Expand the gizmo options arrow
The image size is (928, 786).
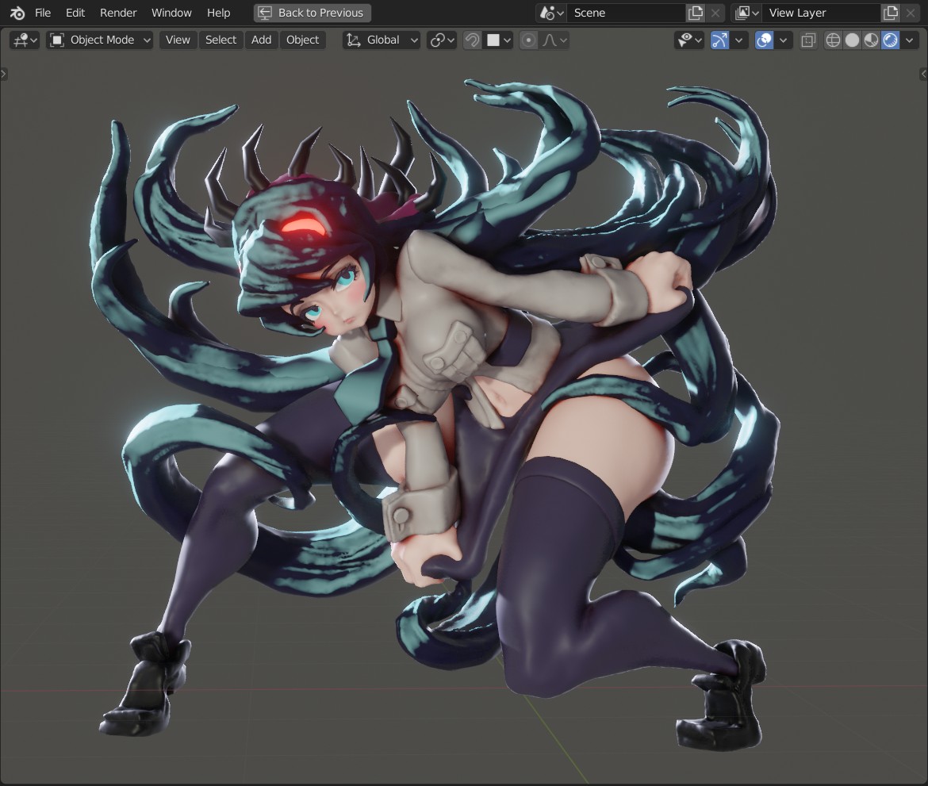(x=738, y=40)
